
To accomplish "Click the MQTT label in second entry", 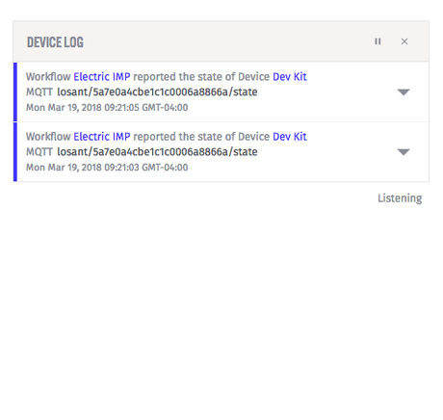I will click(39, 152).
